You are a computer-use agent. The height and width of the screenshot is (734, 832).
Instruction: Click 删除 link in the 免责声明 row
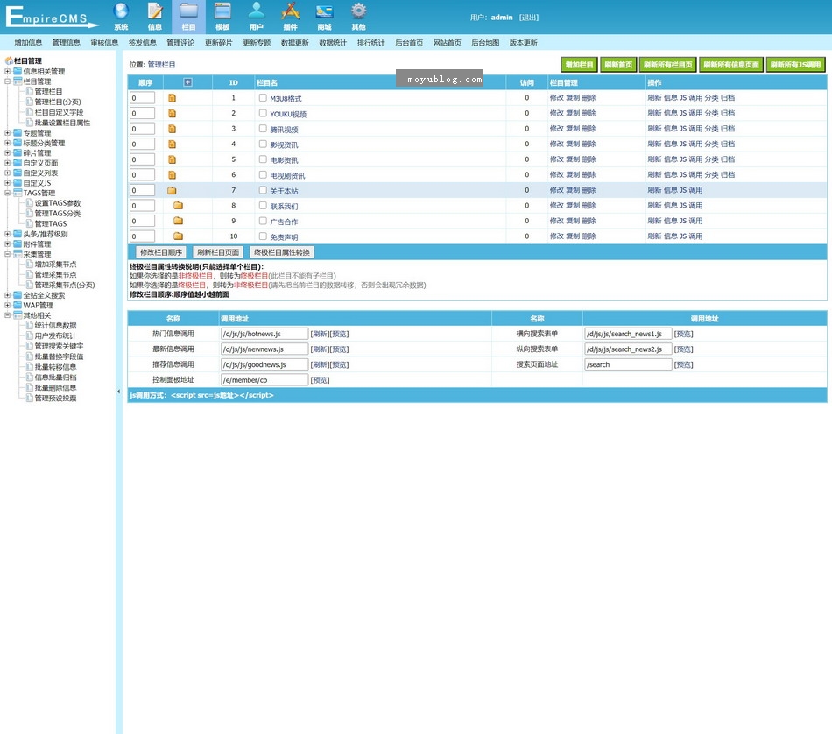[589, 236]
